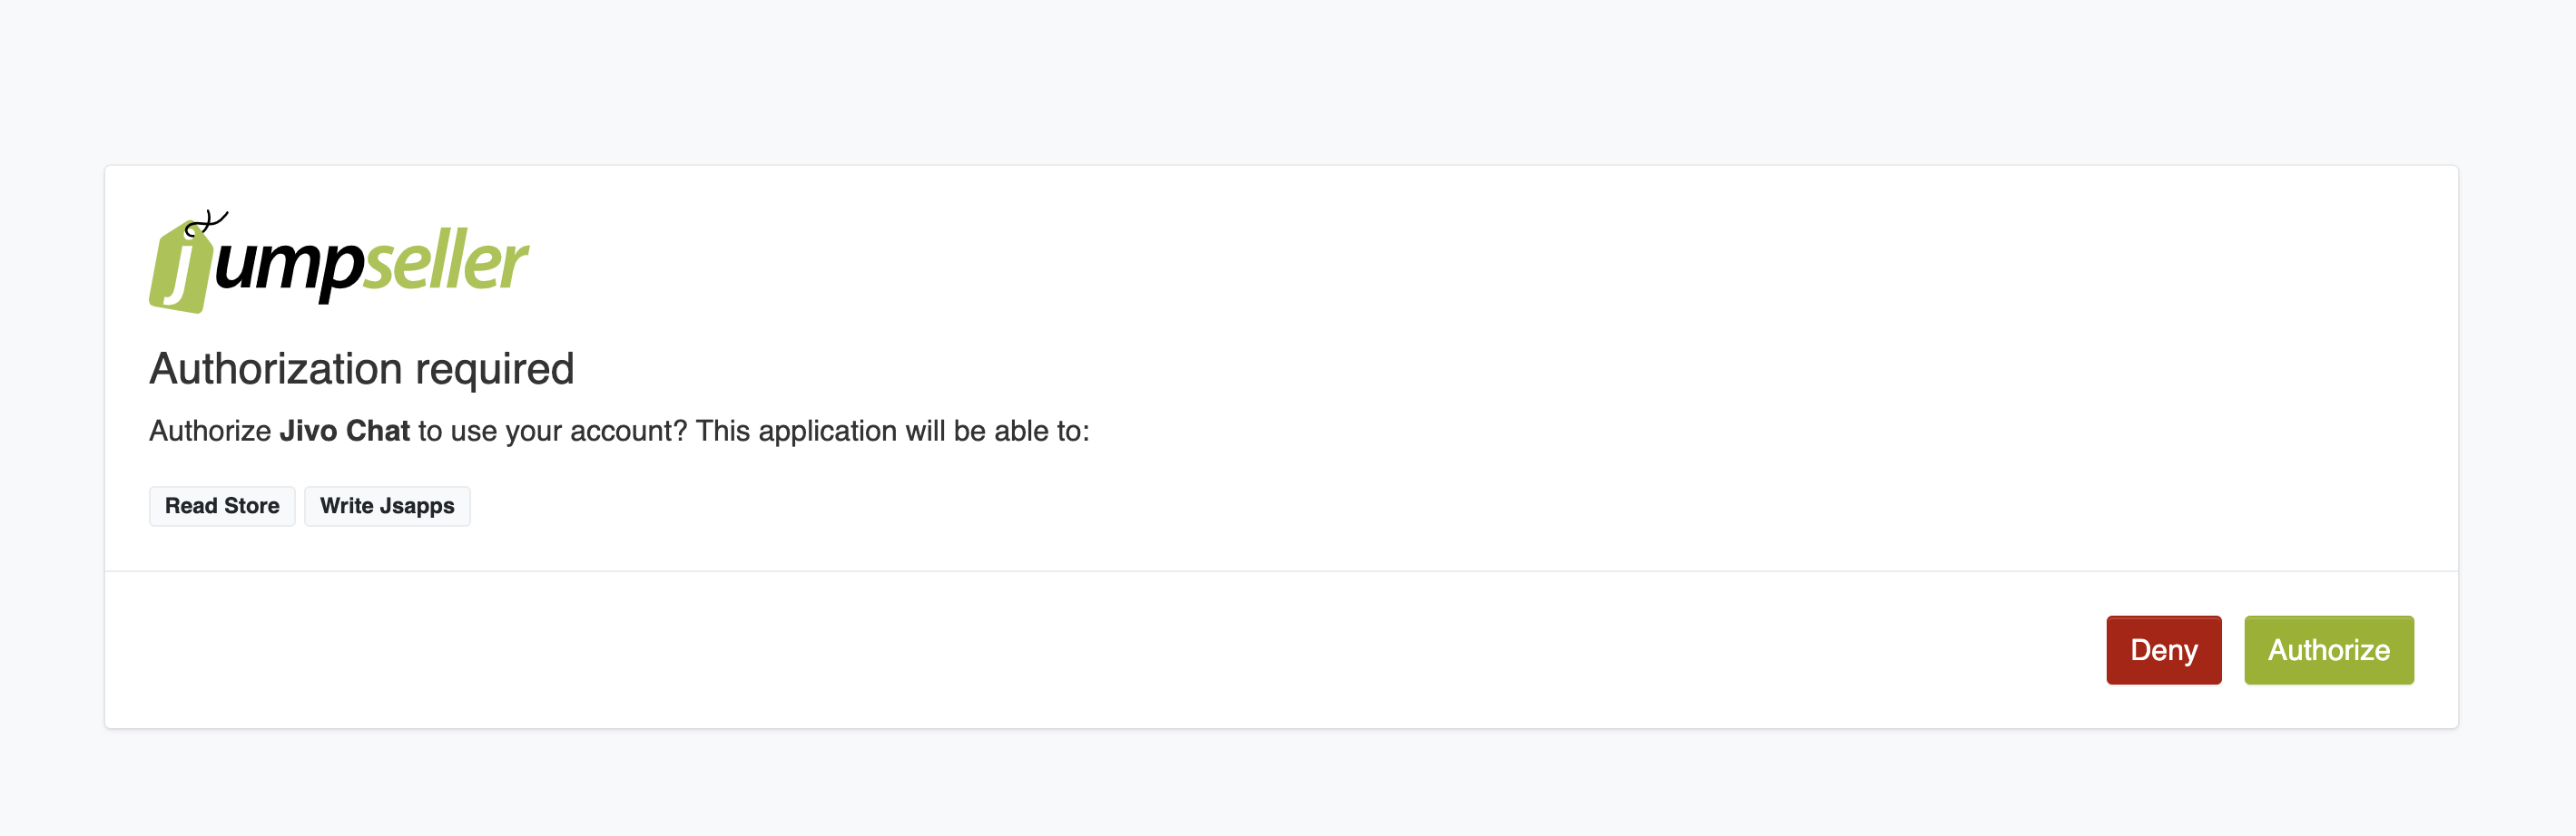Open the Jumpseller logo

coord(338,262)
